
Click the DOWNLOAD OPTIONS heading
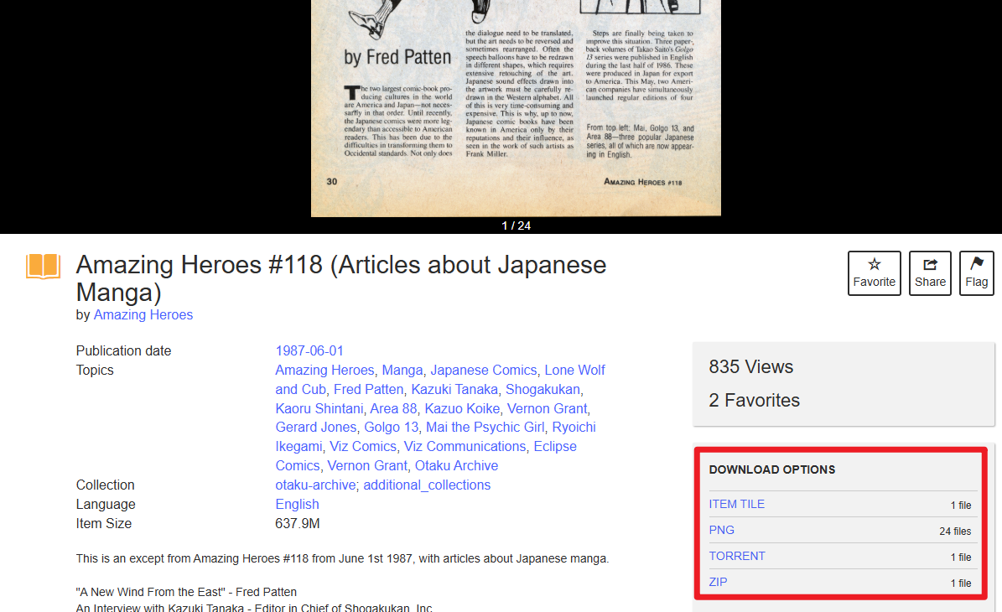tap(772, 469)
